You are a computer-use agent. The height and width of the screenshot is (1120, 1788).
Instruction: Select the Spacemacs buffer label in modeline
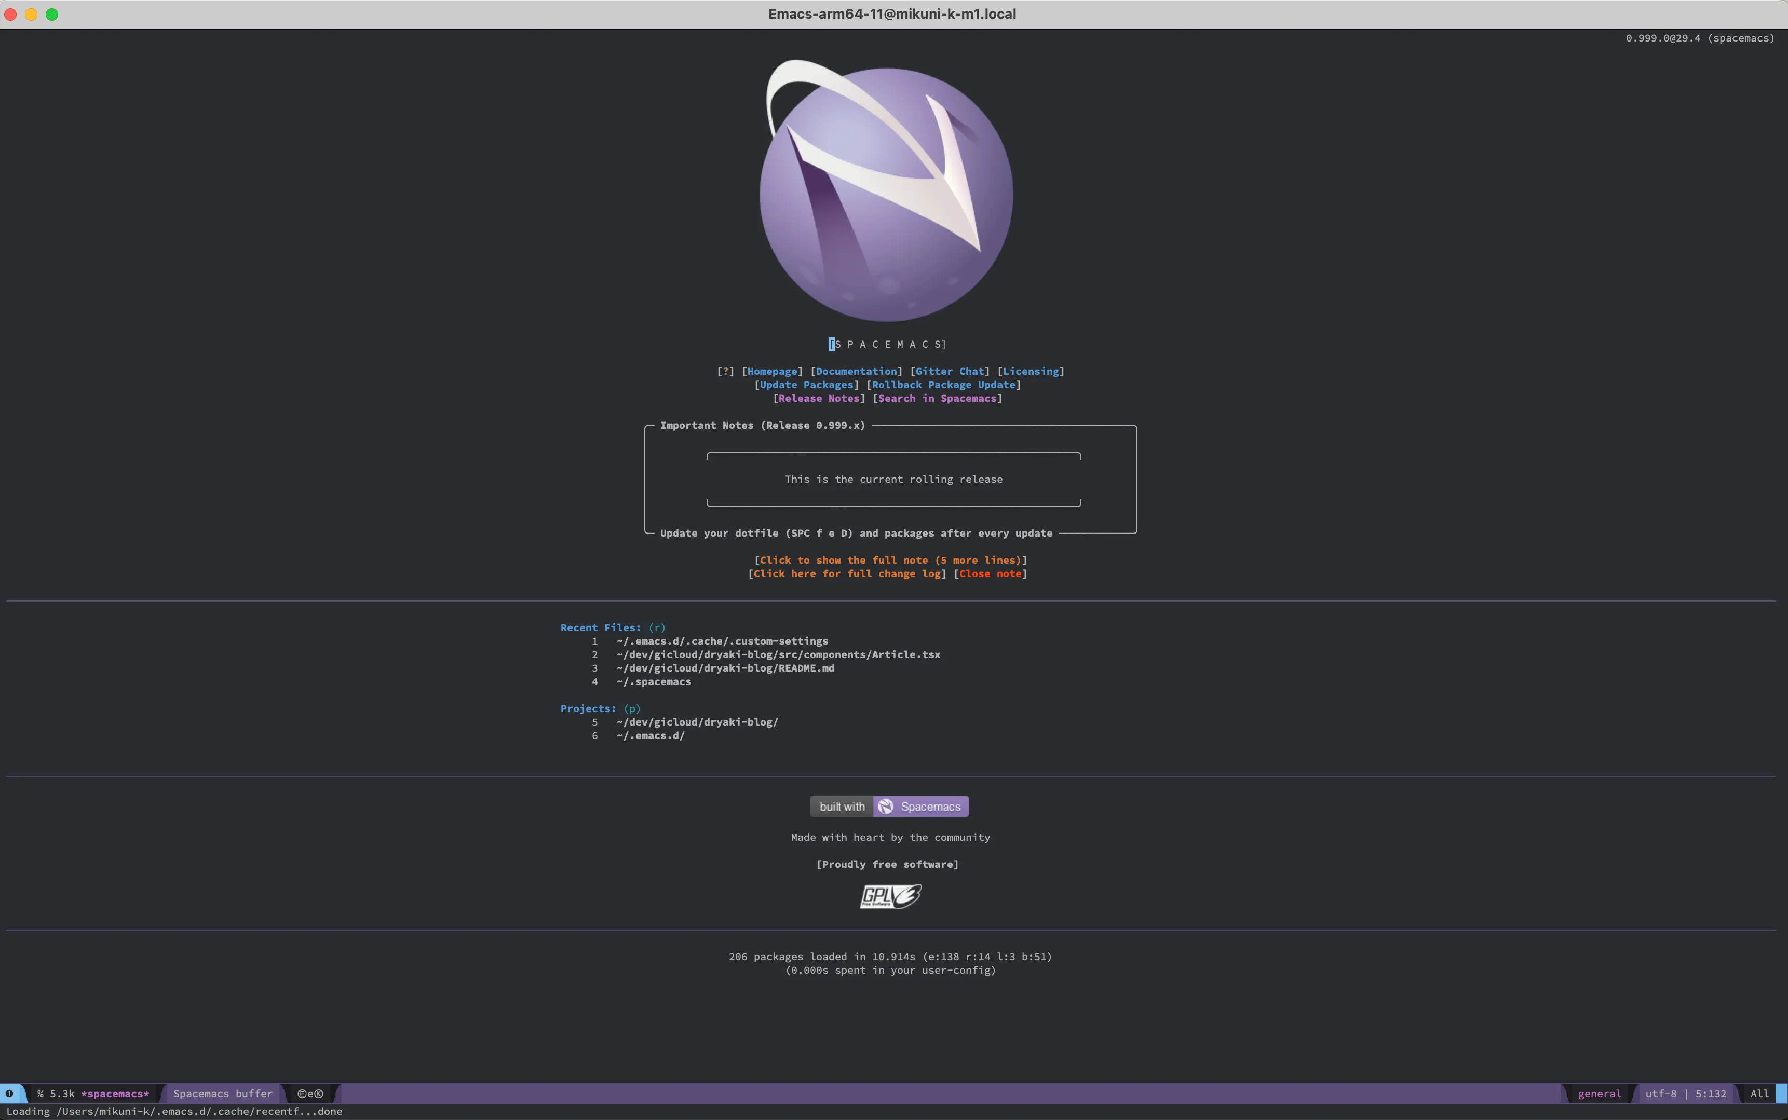222,1094
